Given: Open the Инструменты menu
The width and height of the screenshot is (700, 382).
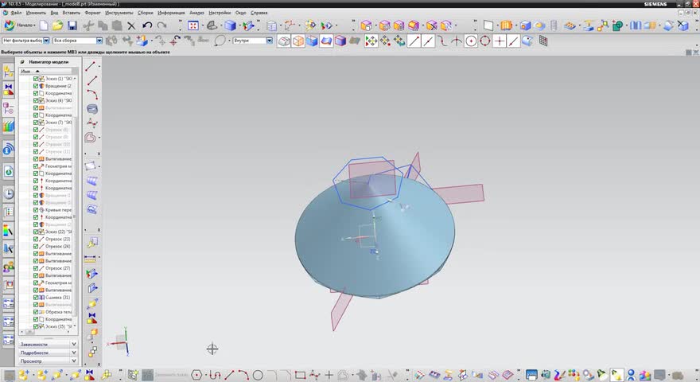Looking at the screenshot, I should pos(119,13).
